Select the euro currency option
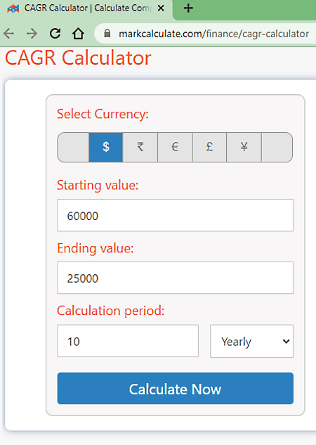This screenshot has height=445, width=316. 175,147
